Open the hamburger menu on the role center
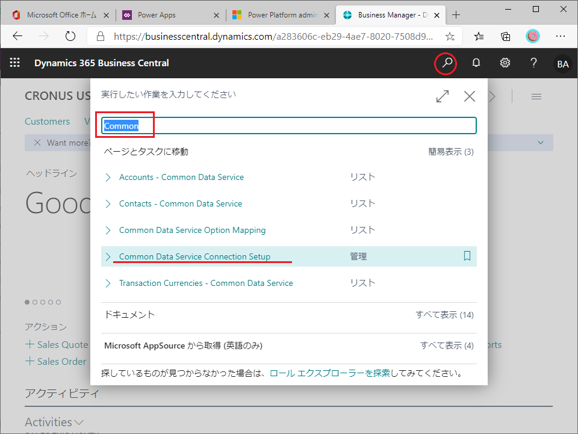The width and height of the screenshot is (578, 434). pos(536,96)
